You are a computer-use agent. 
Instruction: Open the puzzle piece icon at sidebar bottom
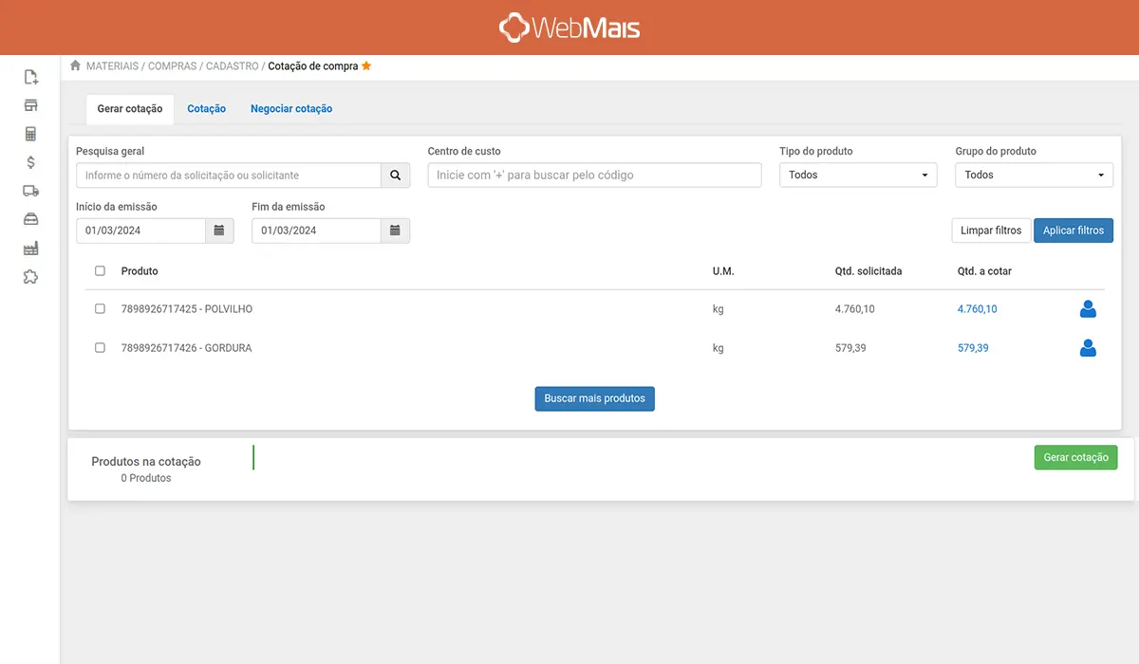click(x=30, y=276)
